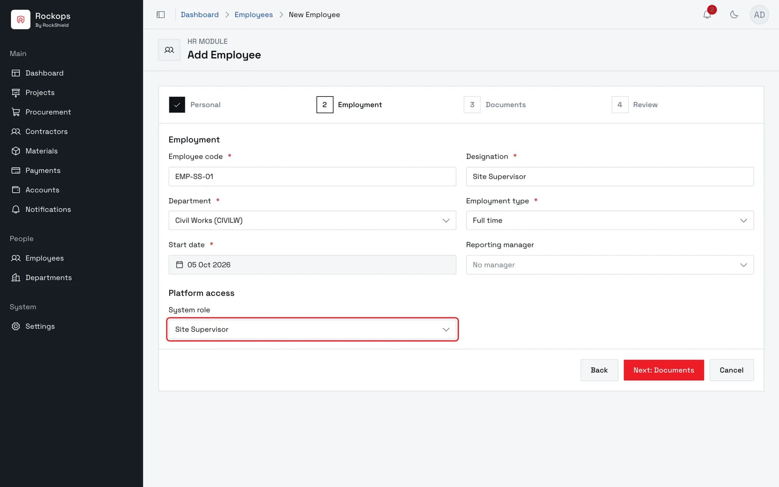This screenshot has width=779, height=487.
Task: Follow the Employees breadcrumb link
Action: pos(254,15)
